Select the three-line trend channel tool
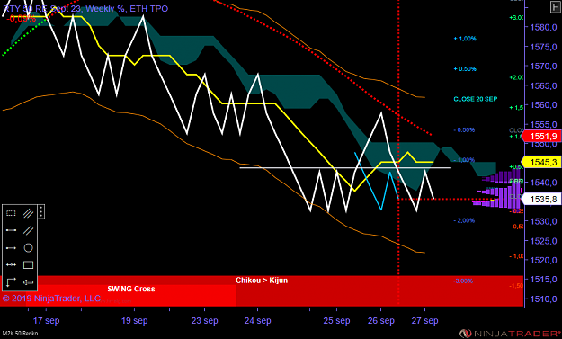This screenshot has width=562, height=339. [x=28, y=213]
